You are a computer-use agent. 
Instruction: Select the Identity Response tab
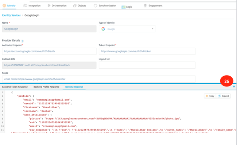[74, 87]
